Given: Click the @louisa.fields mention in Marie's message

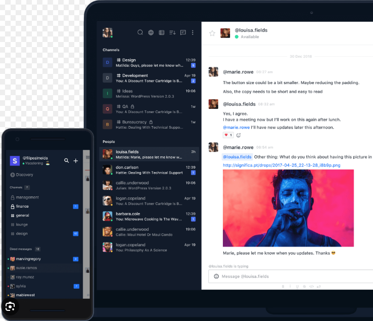Looking at the screenshot, I should (x=237, y=157).
